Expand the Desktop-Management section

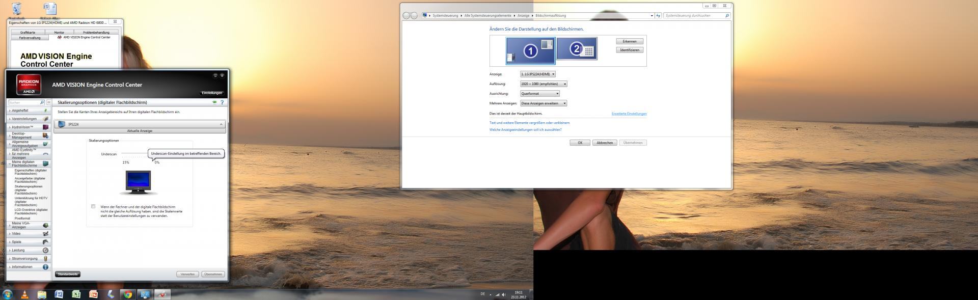pos(29,135)
